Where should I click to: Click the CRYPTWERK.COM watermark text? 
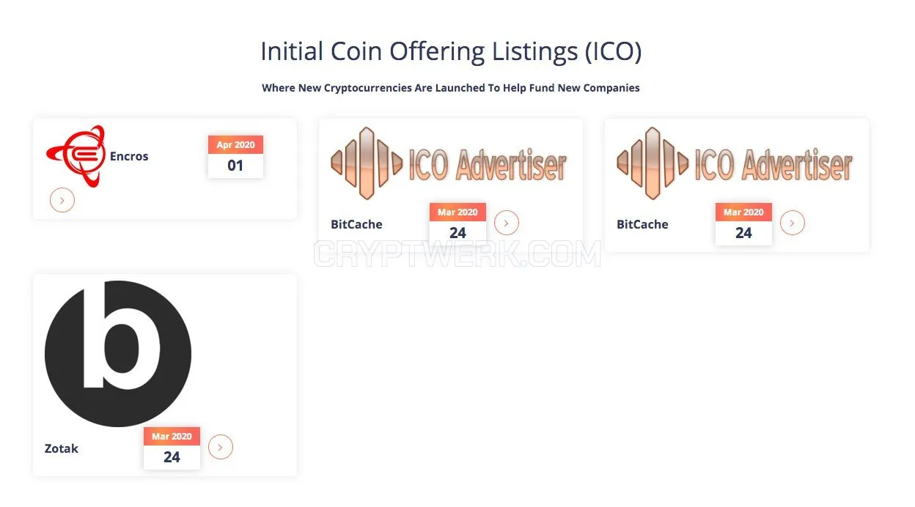click(457, 255)
